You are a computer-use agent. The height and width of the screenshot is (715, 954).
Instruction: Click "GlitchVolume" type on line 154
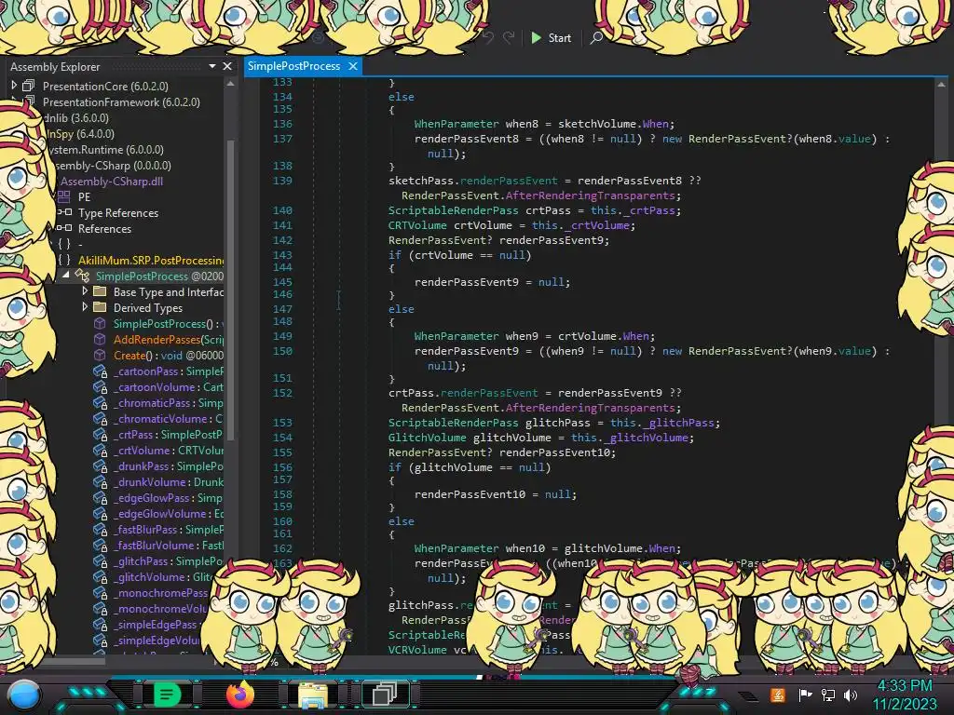click(x=427, y=438)
